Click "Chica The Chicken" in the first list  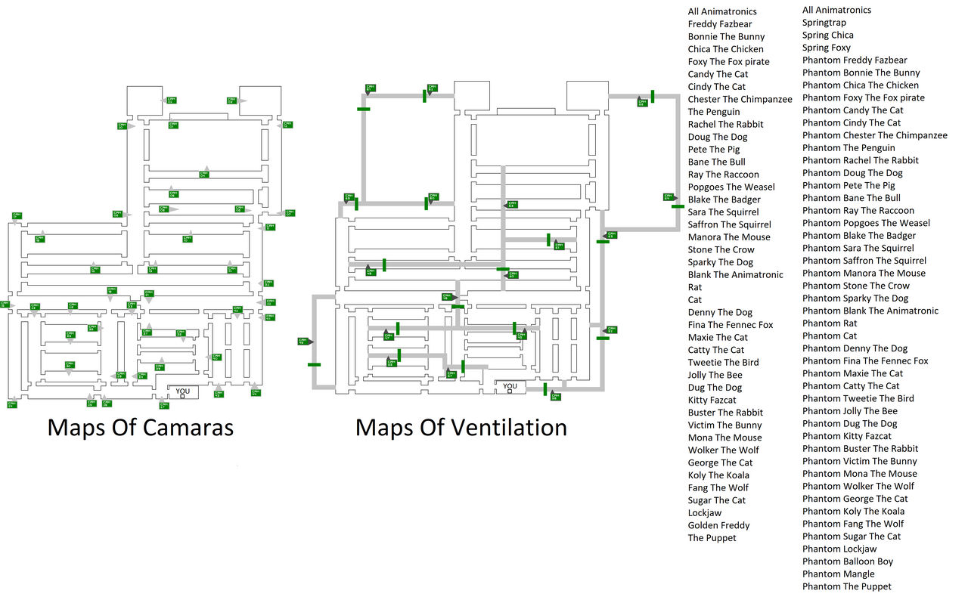pyautogui.click(x=726, y=49)
